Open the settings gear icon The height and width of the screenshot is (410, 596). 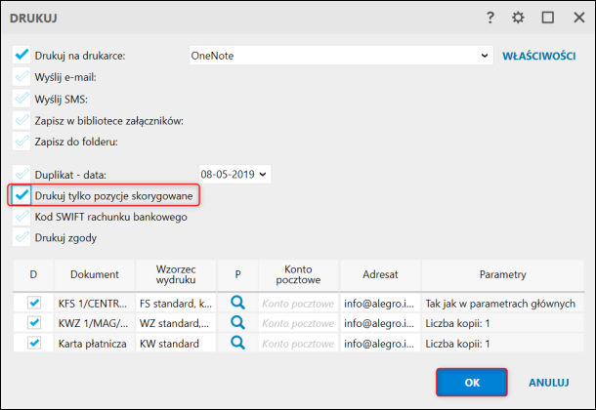coord(518,18)
